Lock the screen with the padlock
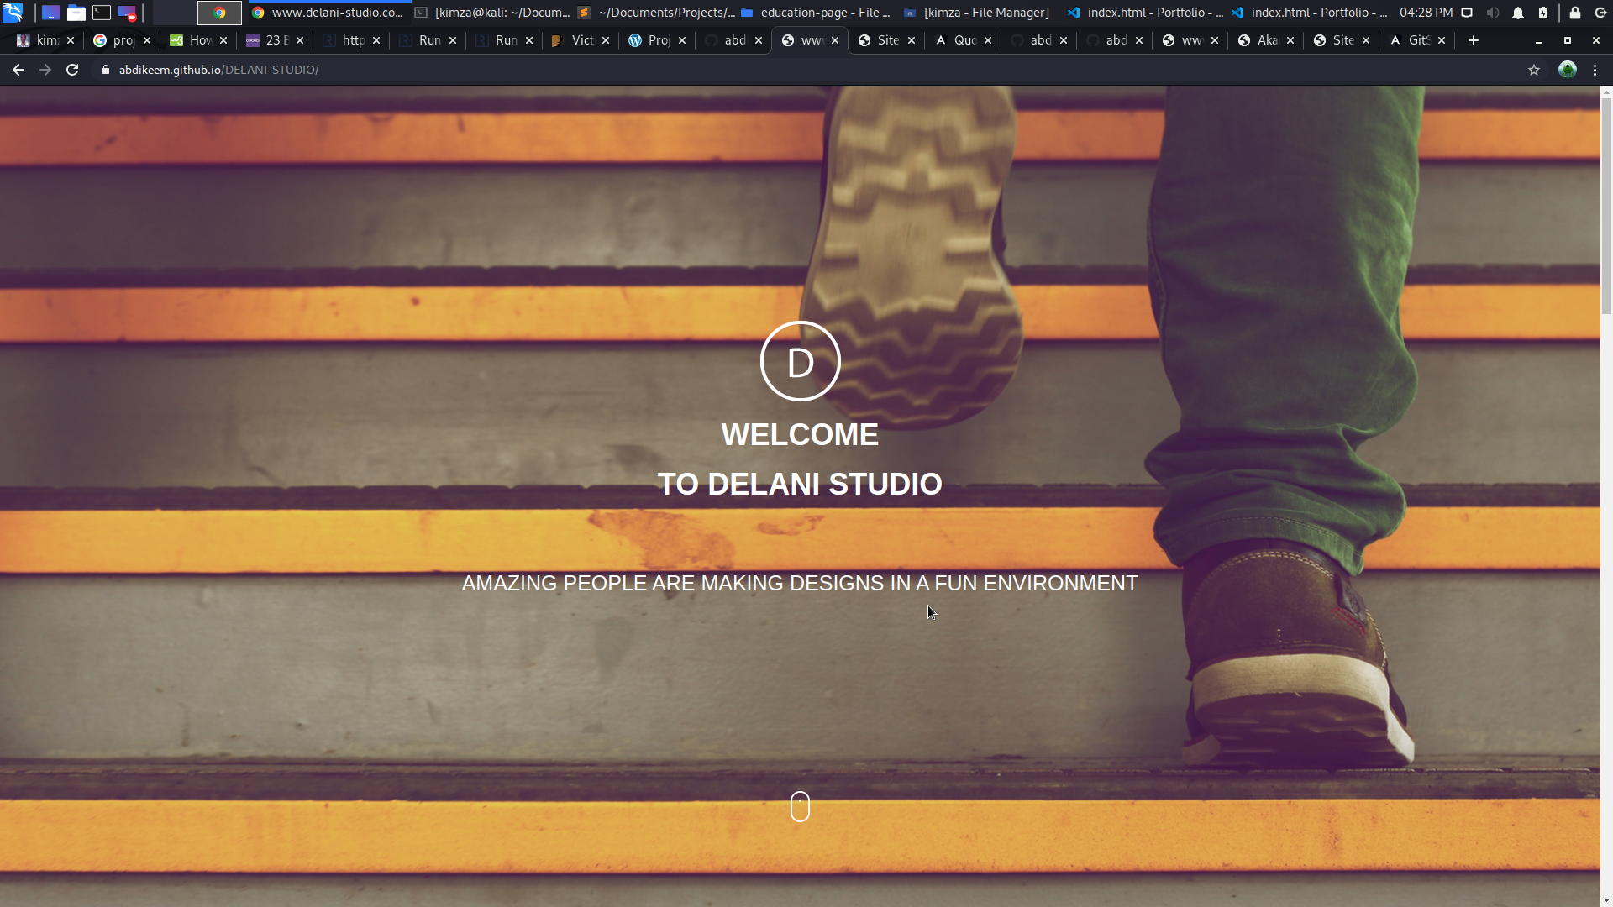This screenshot has height=907, width=1613. (x=1575, y=13)
